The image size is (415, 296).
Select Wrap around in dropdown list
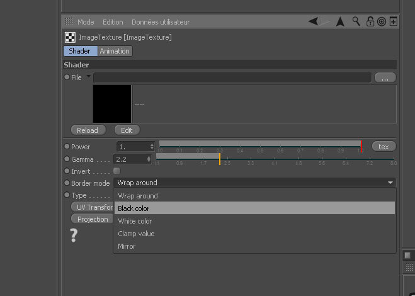click(x=254, y=196)
